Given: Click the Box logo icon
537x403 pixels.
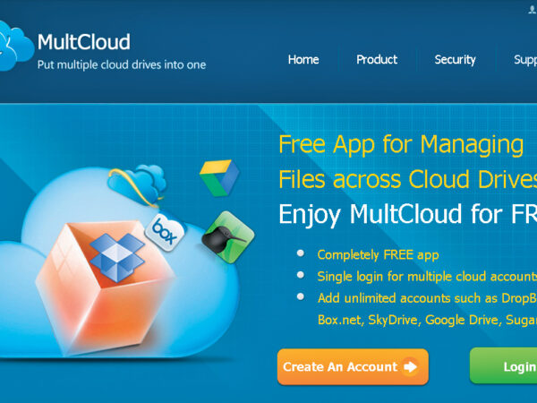Looking at the screenshot, I should [165, 233].
